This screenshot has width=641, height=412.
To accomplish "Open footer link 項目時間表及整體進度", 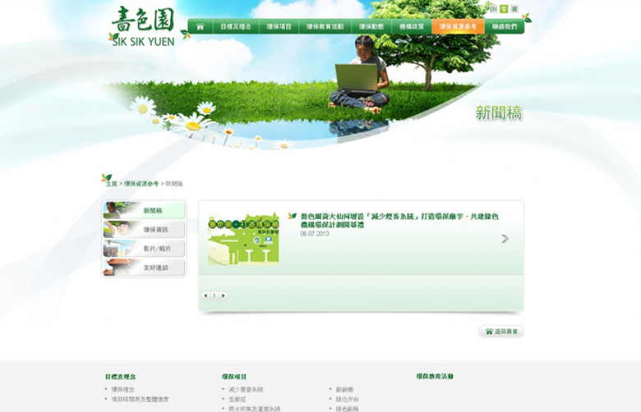I will (140, 400).
